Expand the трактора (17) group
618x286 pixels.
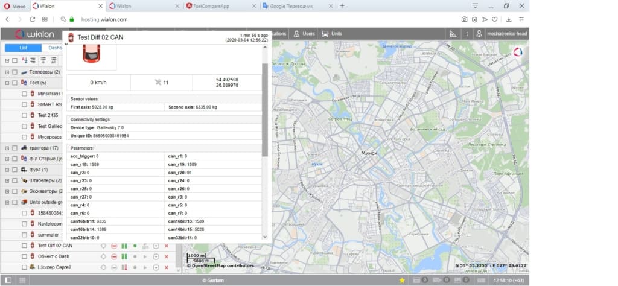pyautogui.click(x=7, y=148)
